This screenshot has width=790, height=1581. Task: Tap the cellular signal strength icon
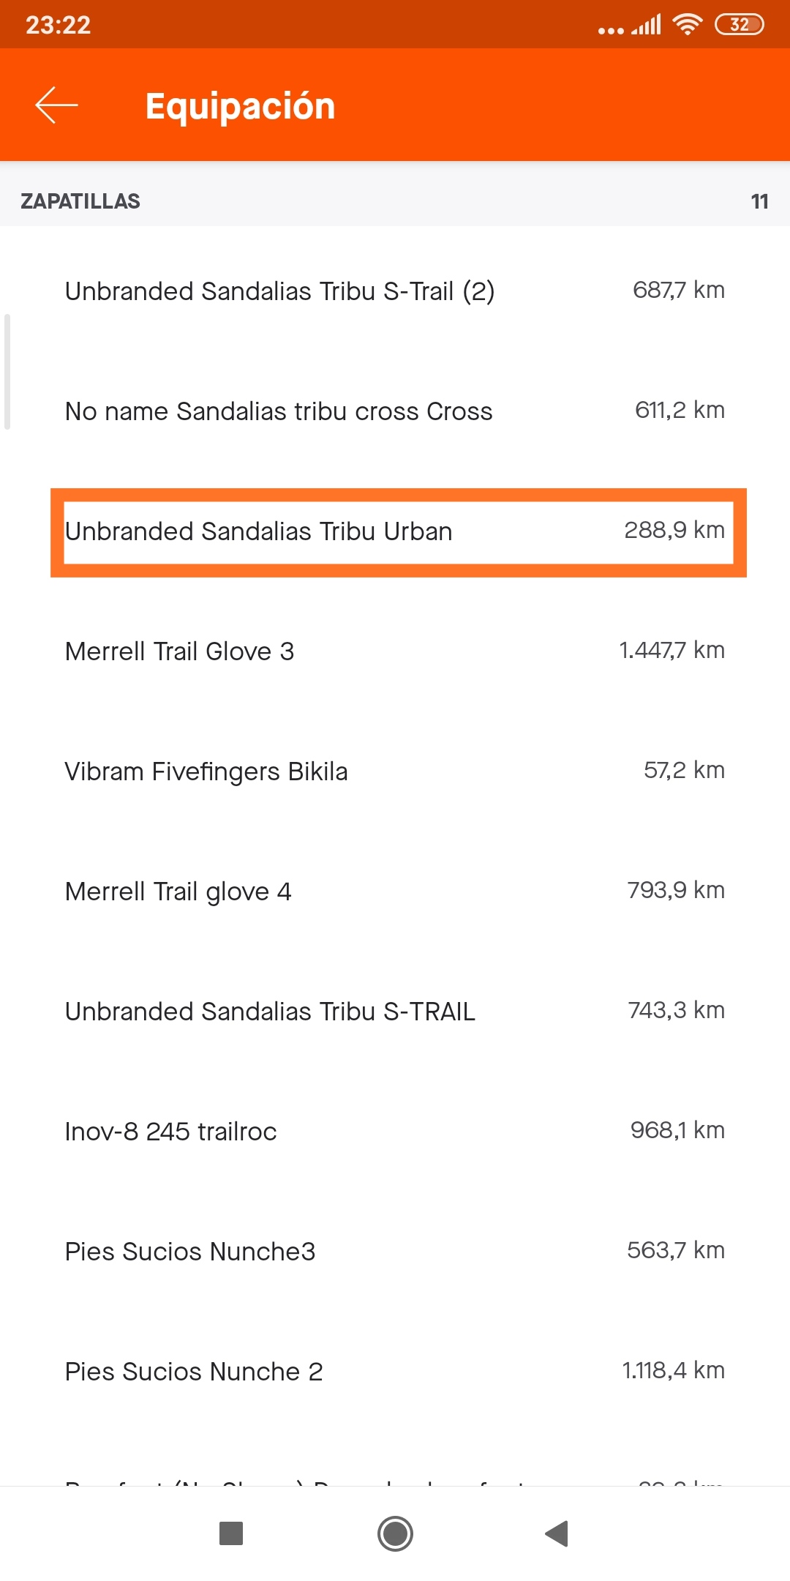point(647,25)
